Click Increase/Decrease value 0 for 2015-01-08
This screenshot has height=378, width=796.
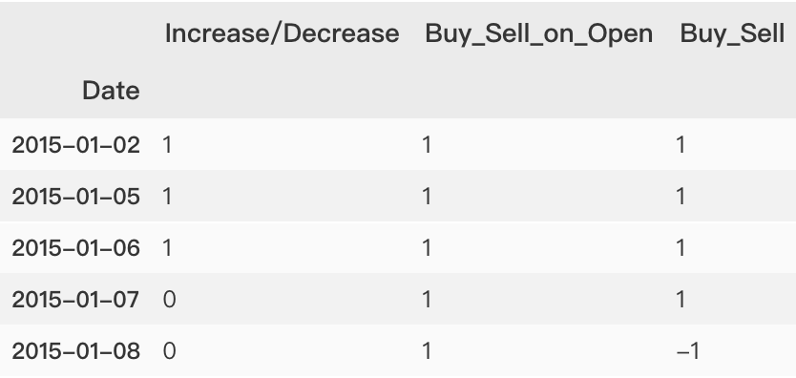click(x=170, y=351)
